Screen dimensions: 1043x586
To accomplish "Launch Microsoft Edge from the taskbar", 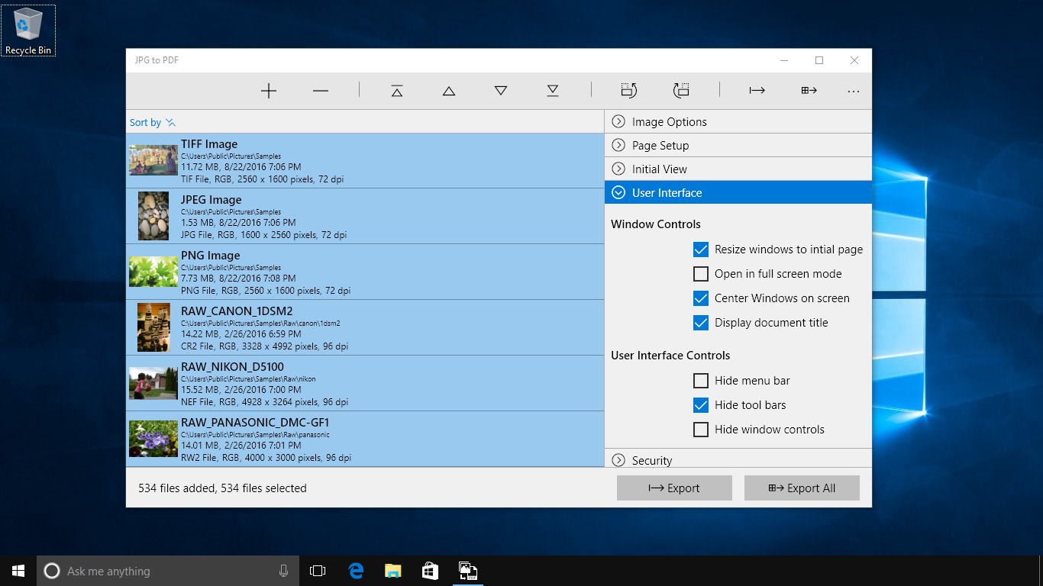I will pos(356,571).
